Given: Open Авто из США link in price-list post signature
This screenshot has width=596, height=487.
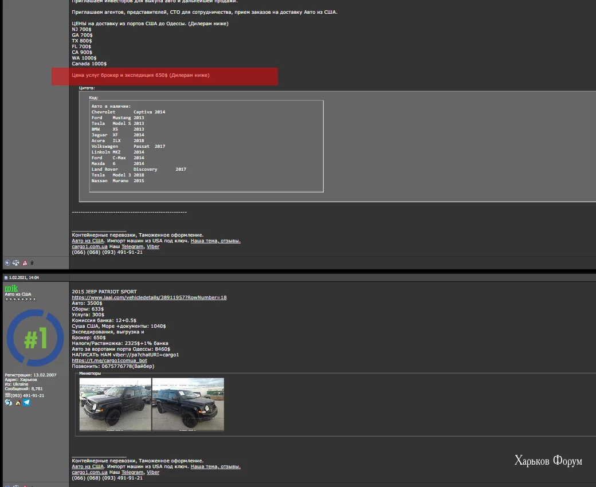Looking at the screenshot, I should (88, 241).
